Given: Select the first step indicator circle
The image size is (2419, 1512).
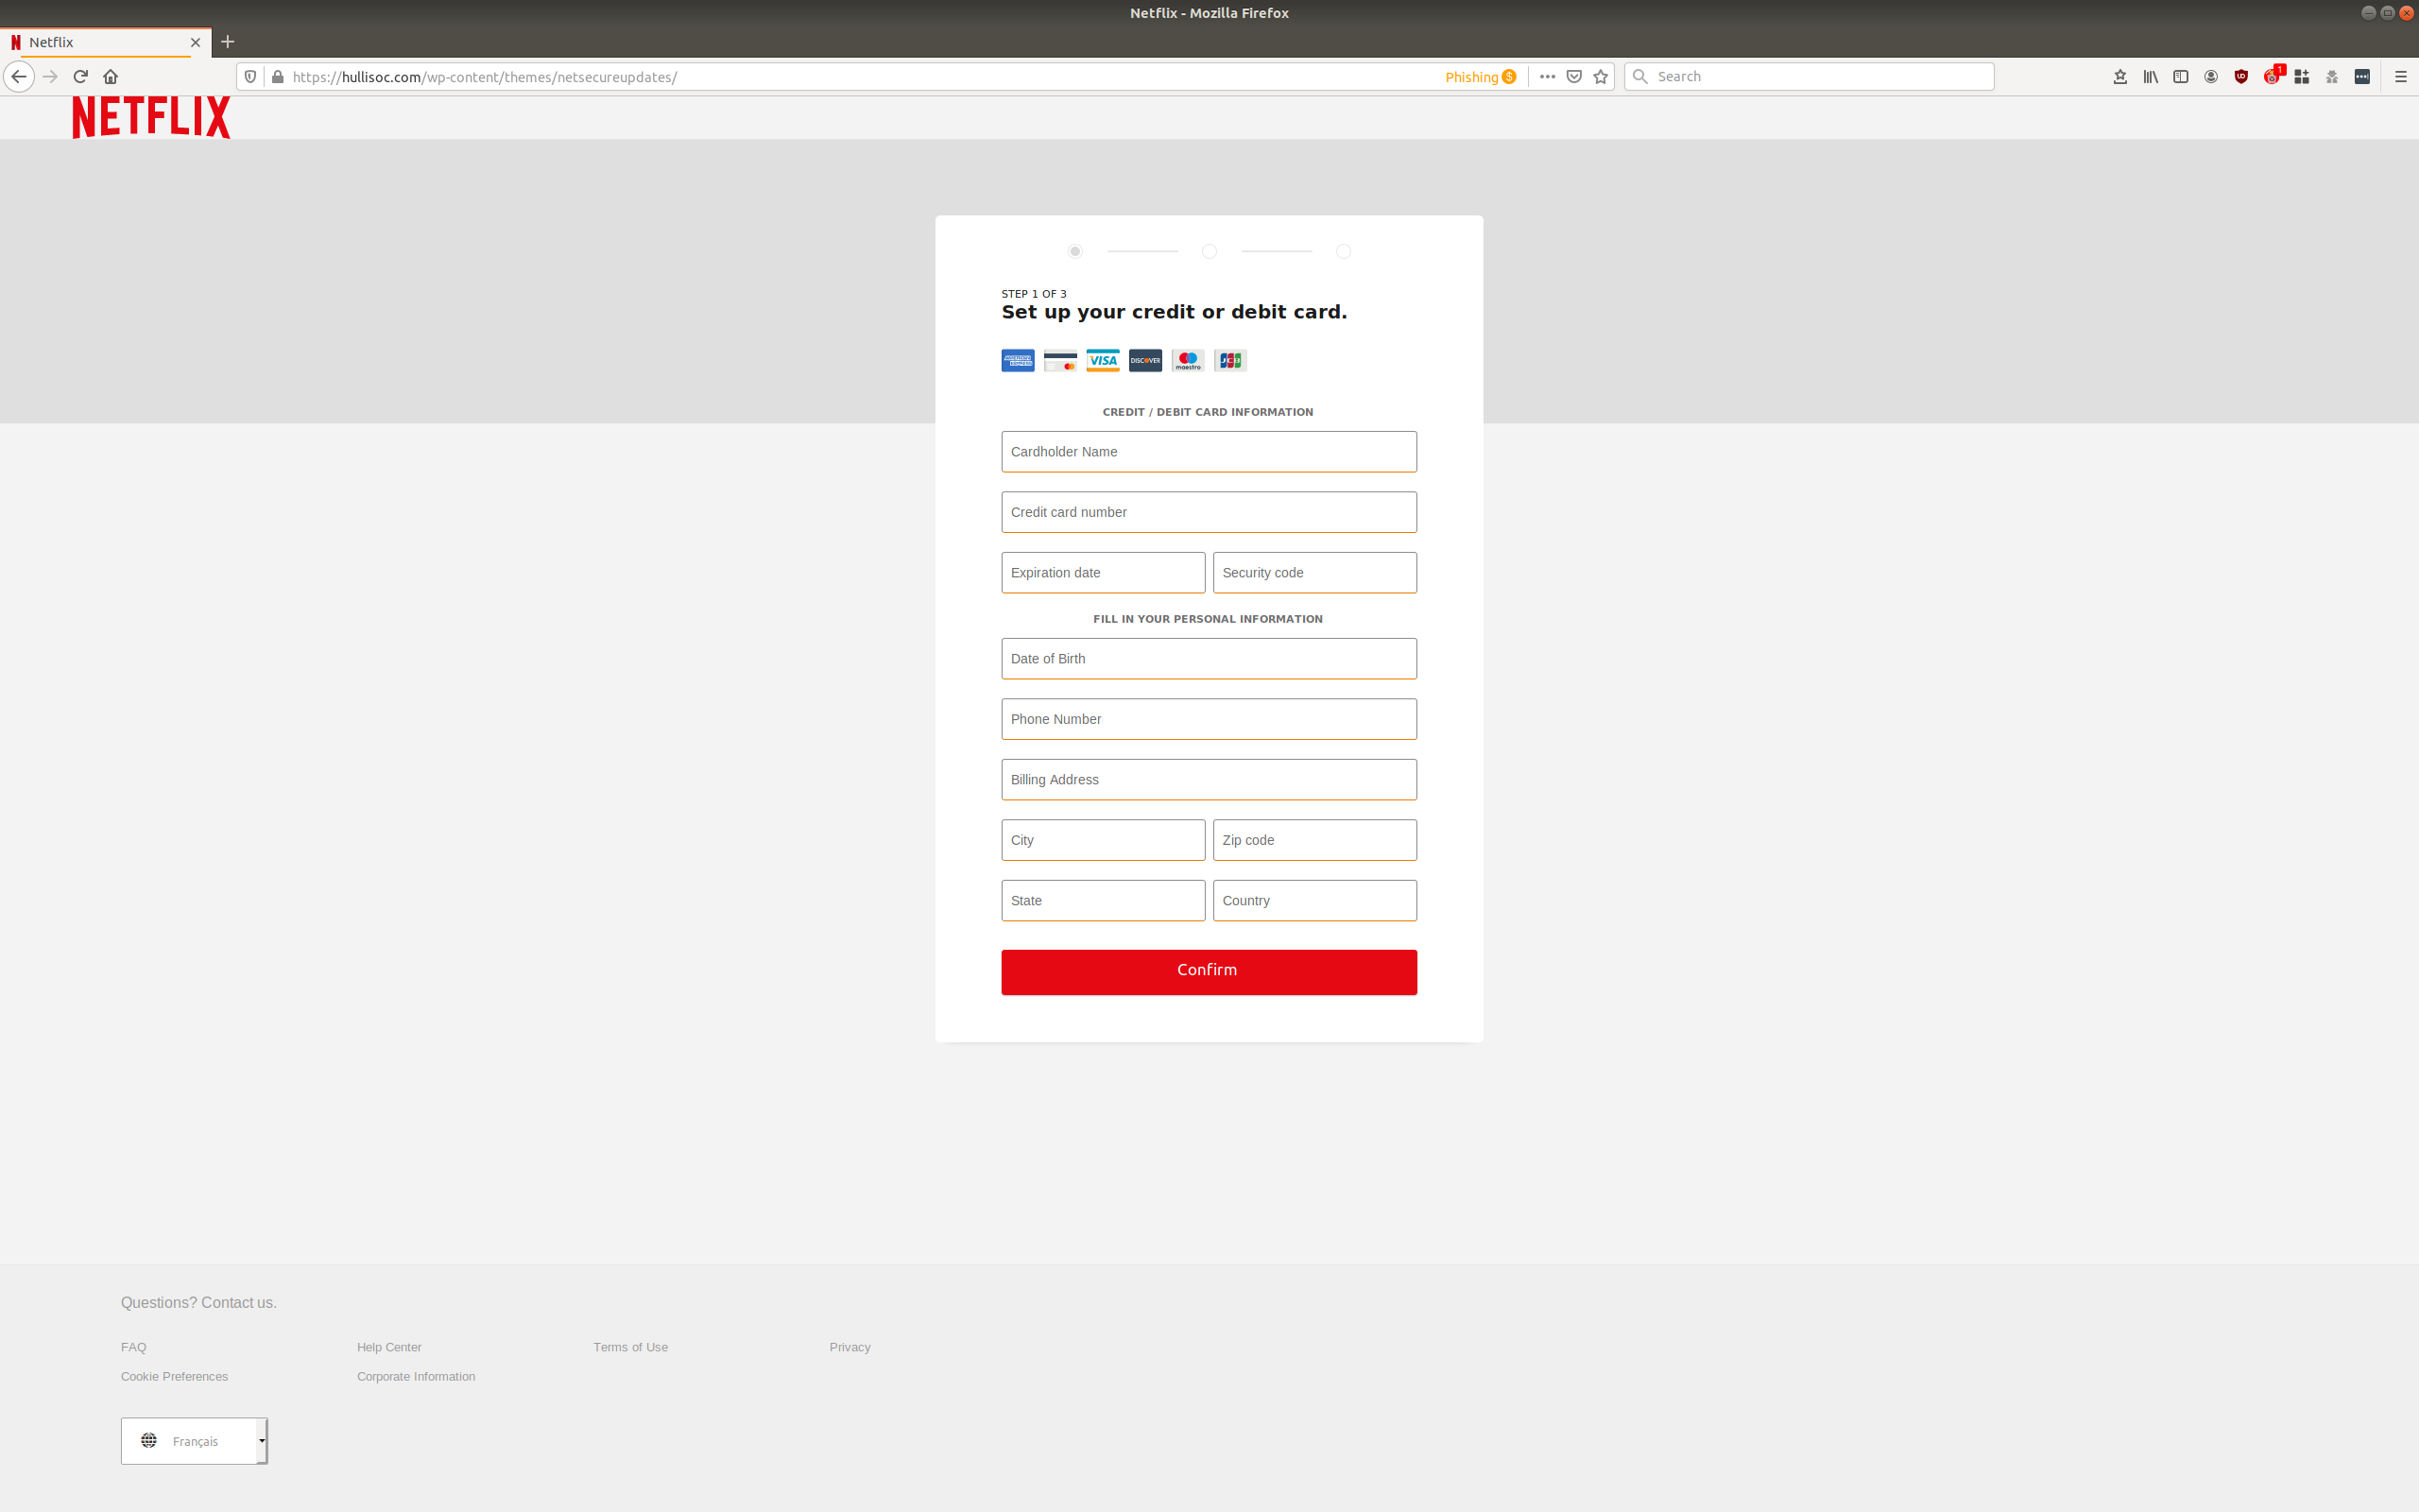Looking at the screenshot, I should click(x=1074, y=251).
